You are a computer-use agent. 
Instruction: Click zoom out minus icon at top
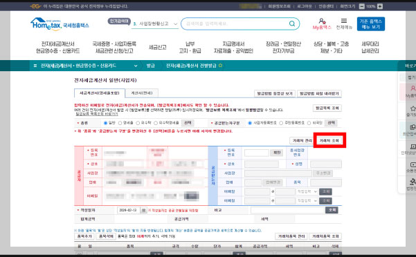361,6
